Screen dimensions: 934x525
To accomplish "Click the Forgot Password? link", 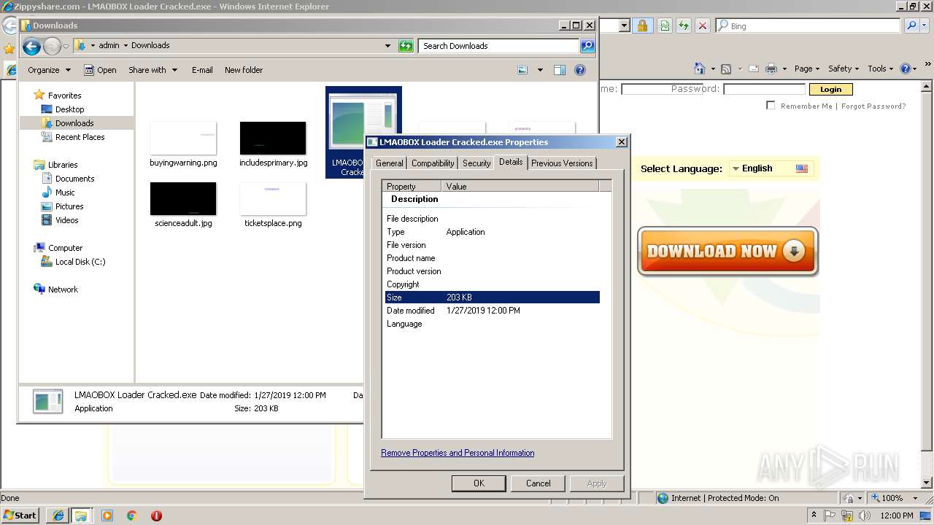I will (873, 106).
